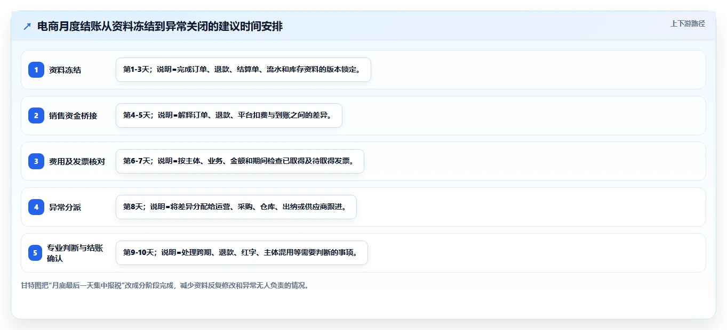Select step badge 4 for 异常分派
This screenshot has height=330, width=727.
pos(36,207)
